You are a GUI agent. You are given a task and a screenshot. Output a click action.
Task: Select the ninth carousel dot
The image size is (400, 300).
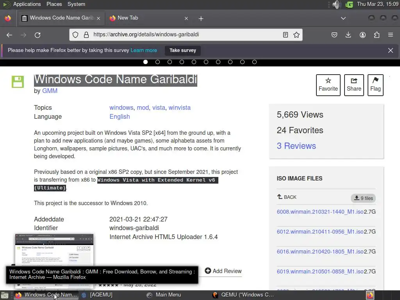(x=242, y=62)
